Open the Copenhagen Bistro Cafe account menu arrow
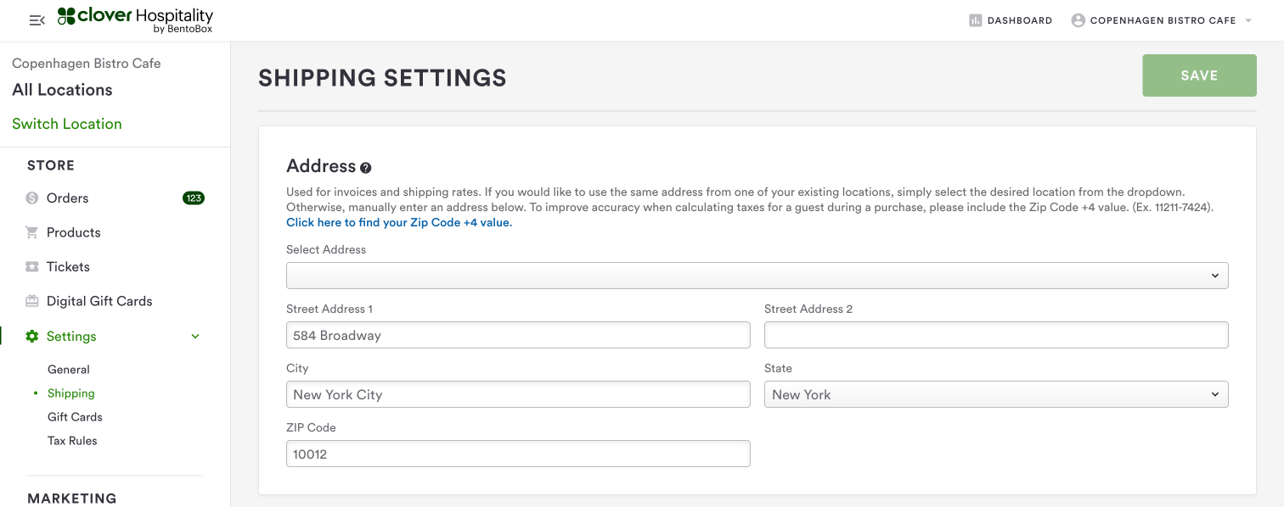Viewport: 1284px width, 507px height. coord(1248,20)
